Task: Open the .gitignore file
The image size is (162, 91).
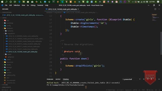Action: [11, 57]
